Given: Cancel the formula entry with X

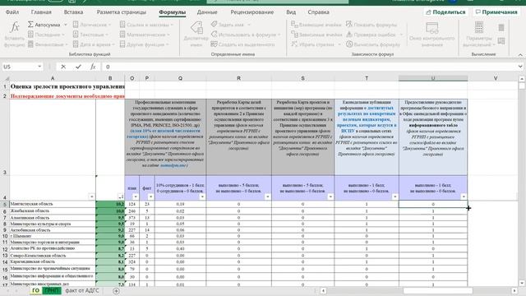Looking at the screenshot, I should click(x=63, y=67).
